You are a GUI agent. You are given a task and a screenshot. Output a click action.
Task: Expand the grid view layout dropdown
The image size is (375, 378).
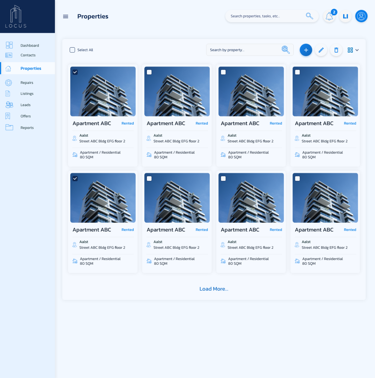[353, 50]
